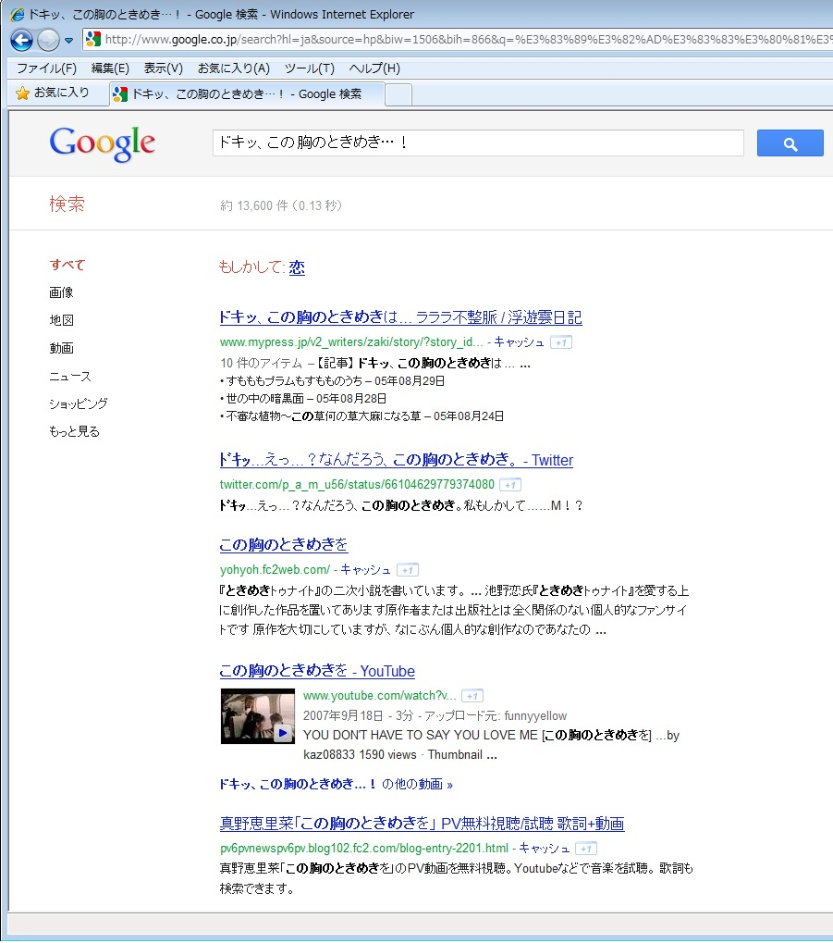Click the blue magnifying glass search button
The image size is (833, 943).
tap(789, 143)
